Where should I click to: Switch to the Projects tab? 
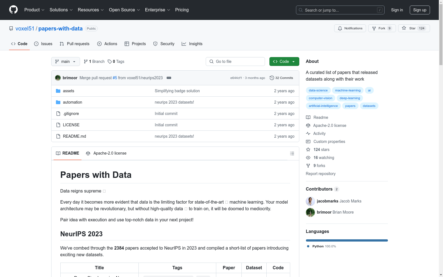tap(135, 44)
